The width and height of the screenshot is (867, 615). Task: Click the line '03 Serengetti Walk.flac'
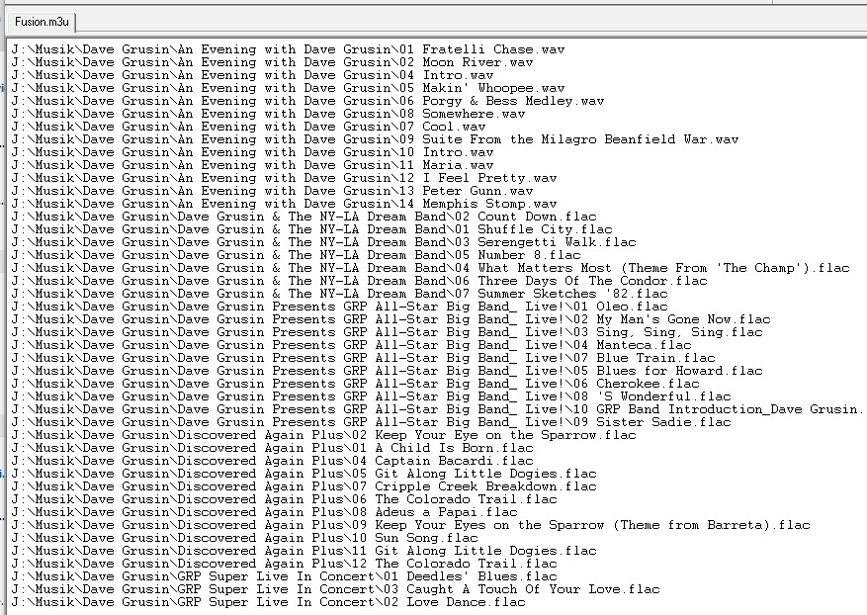(x=323, y=243)
